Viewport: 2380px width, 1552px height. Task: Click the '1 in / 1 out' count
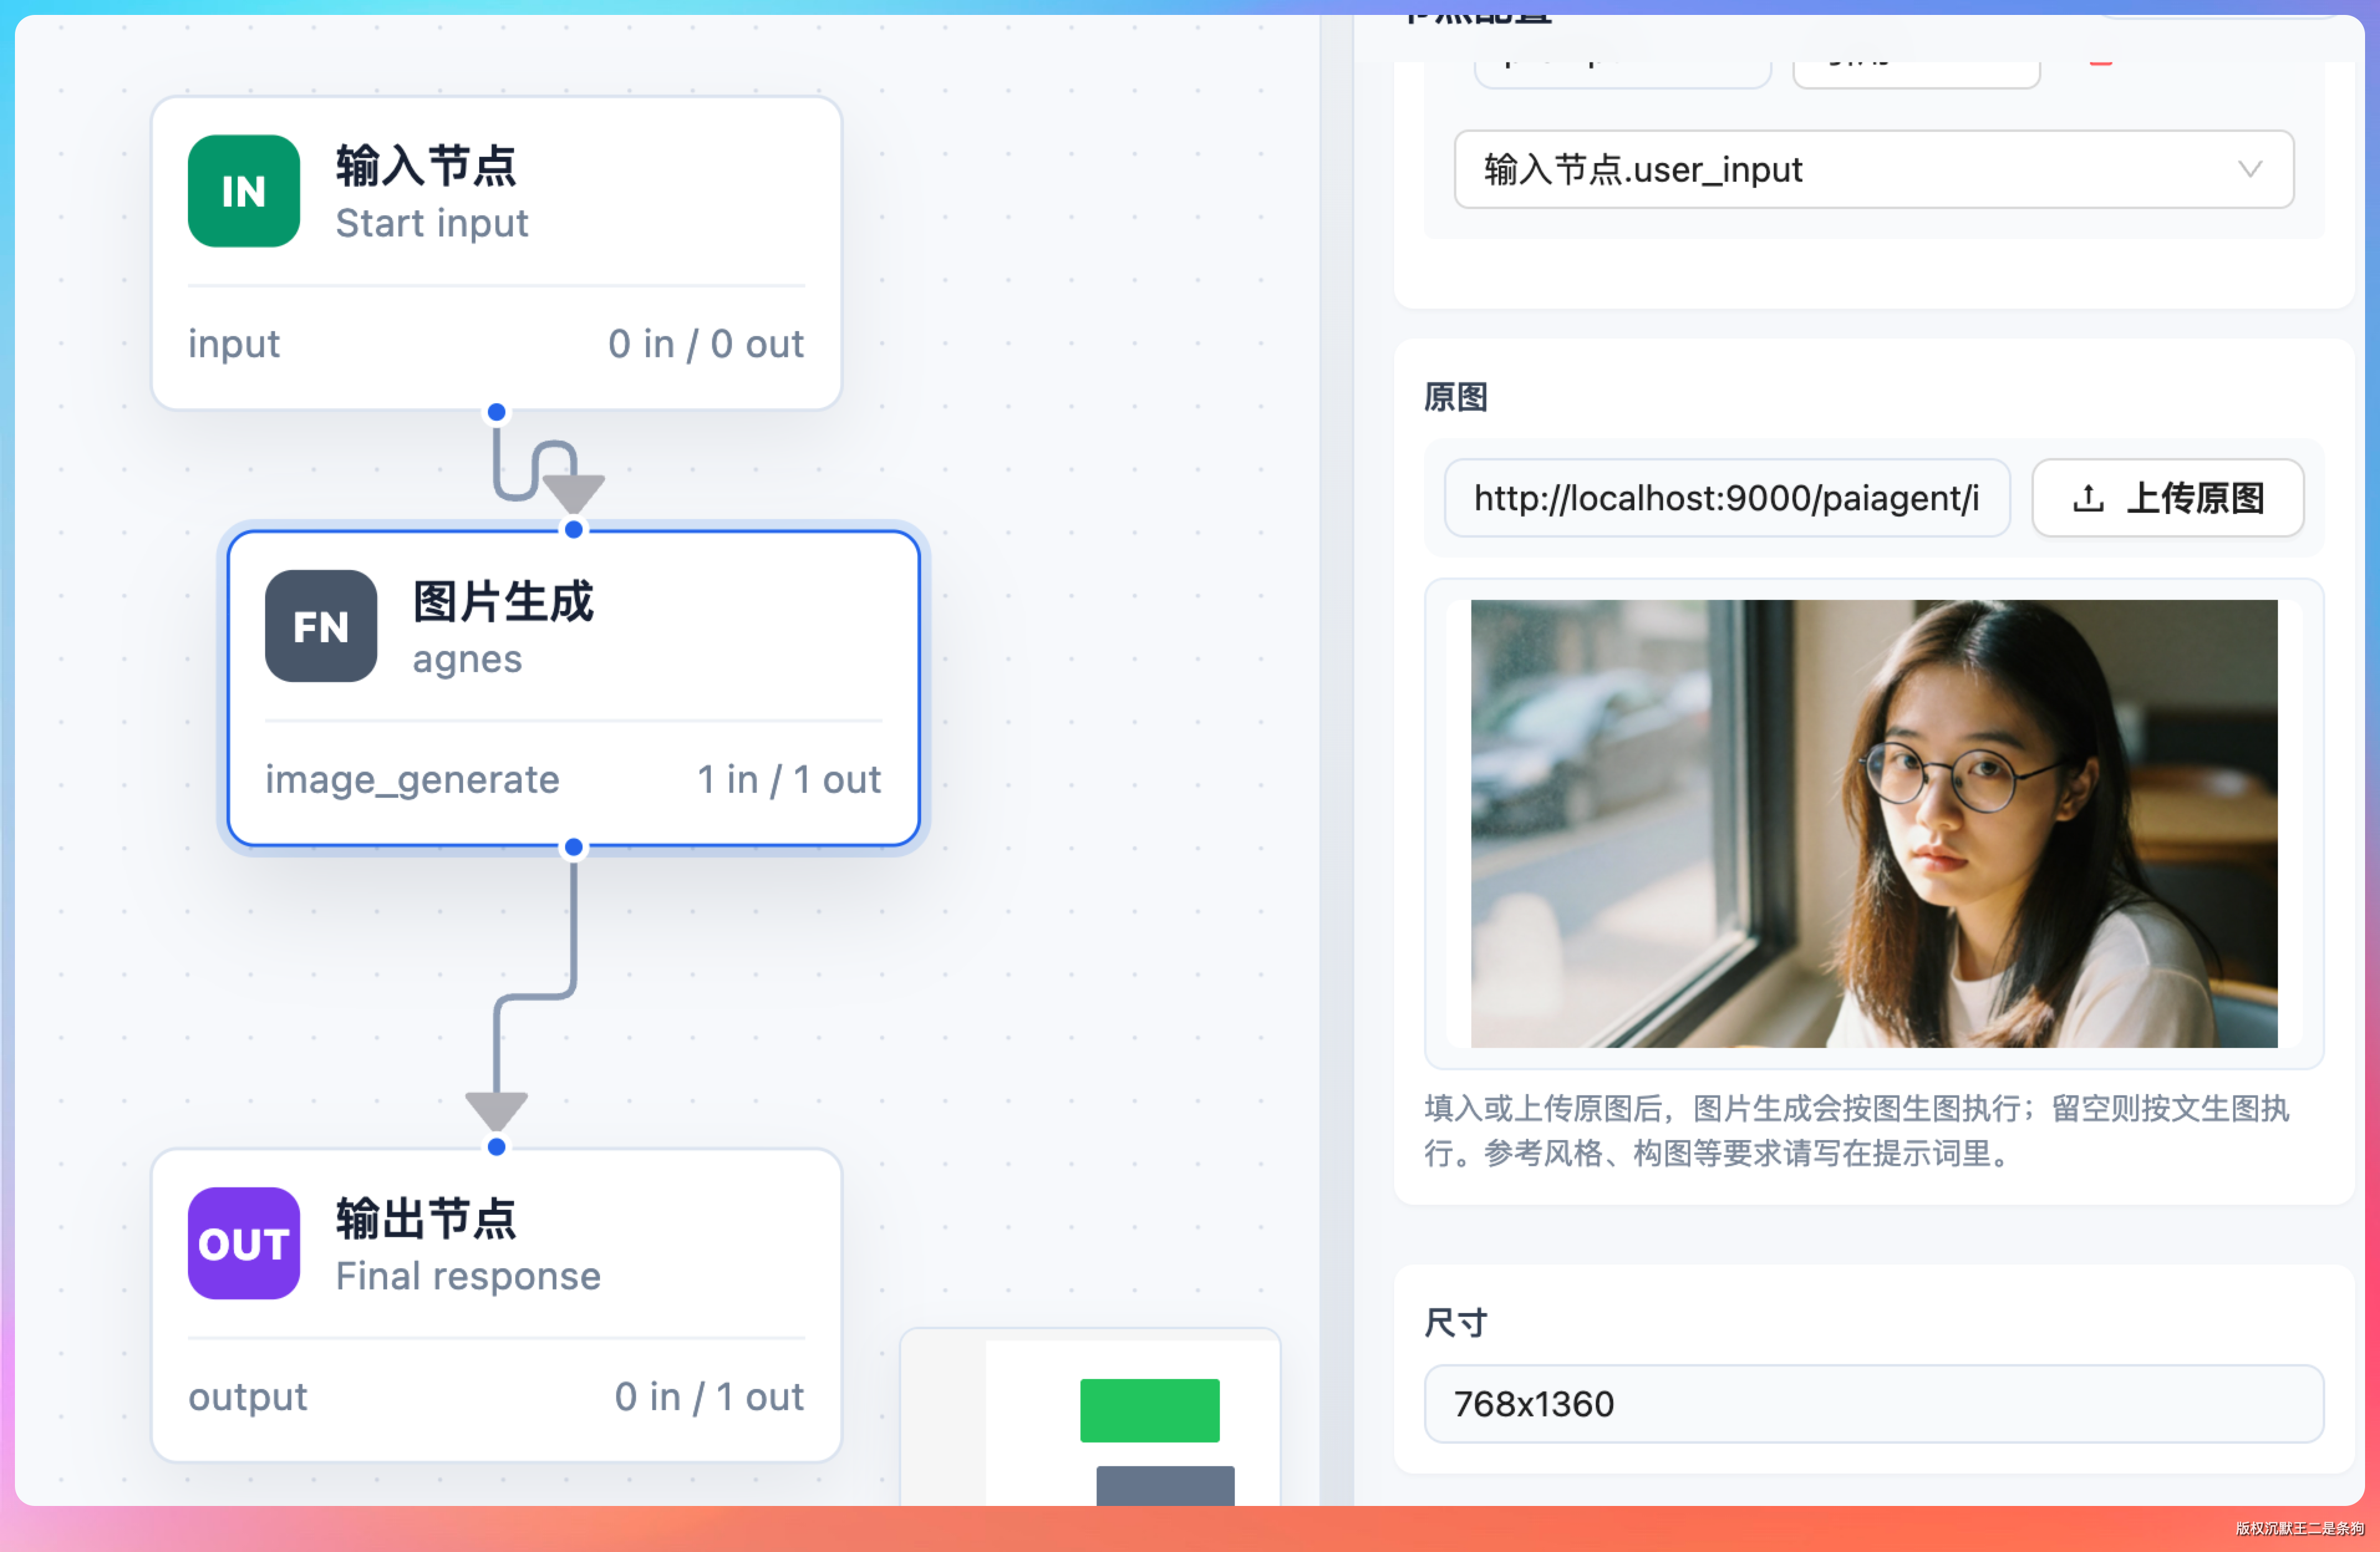pyautogui.click(x=789, y=779)
